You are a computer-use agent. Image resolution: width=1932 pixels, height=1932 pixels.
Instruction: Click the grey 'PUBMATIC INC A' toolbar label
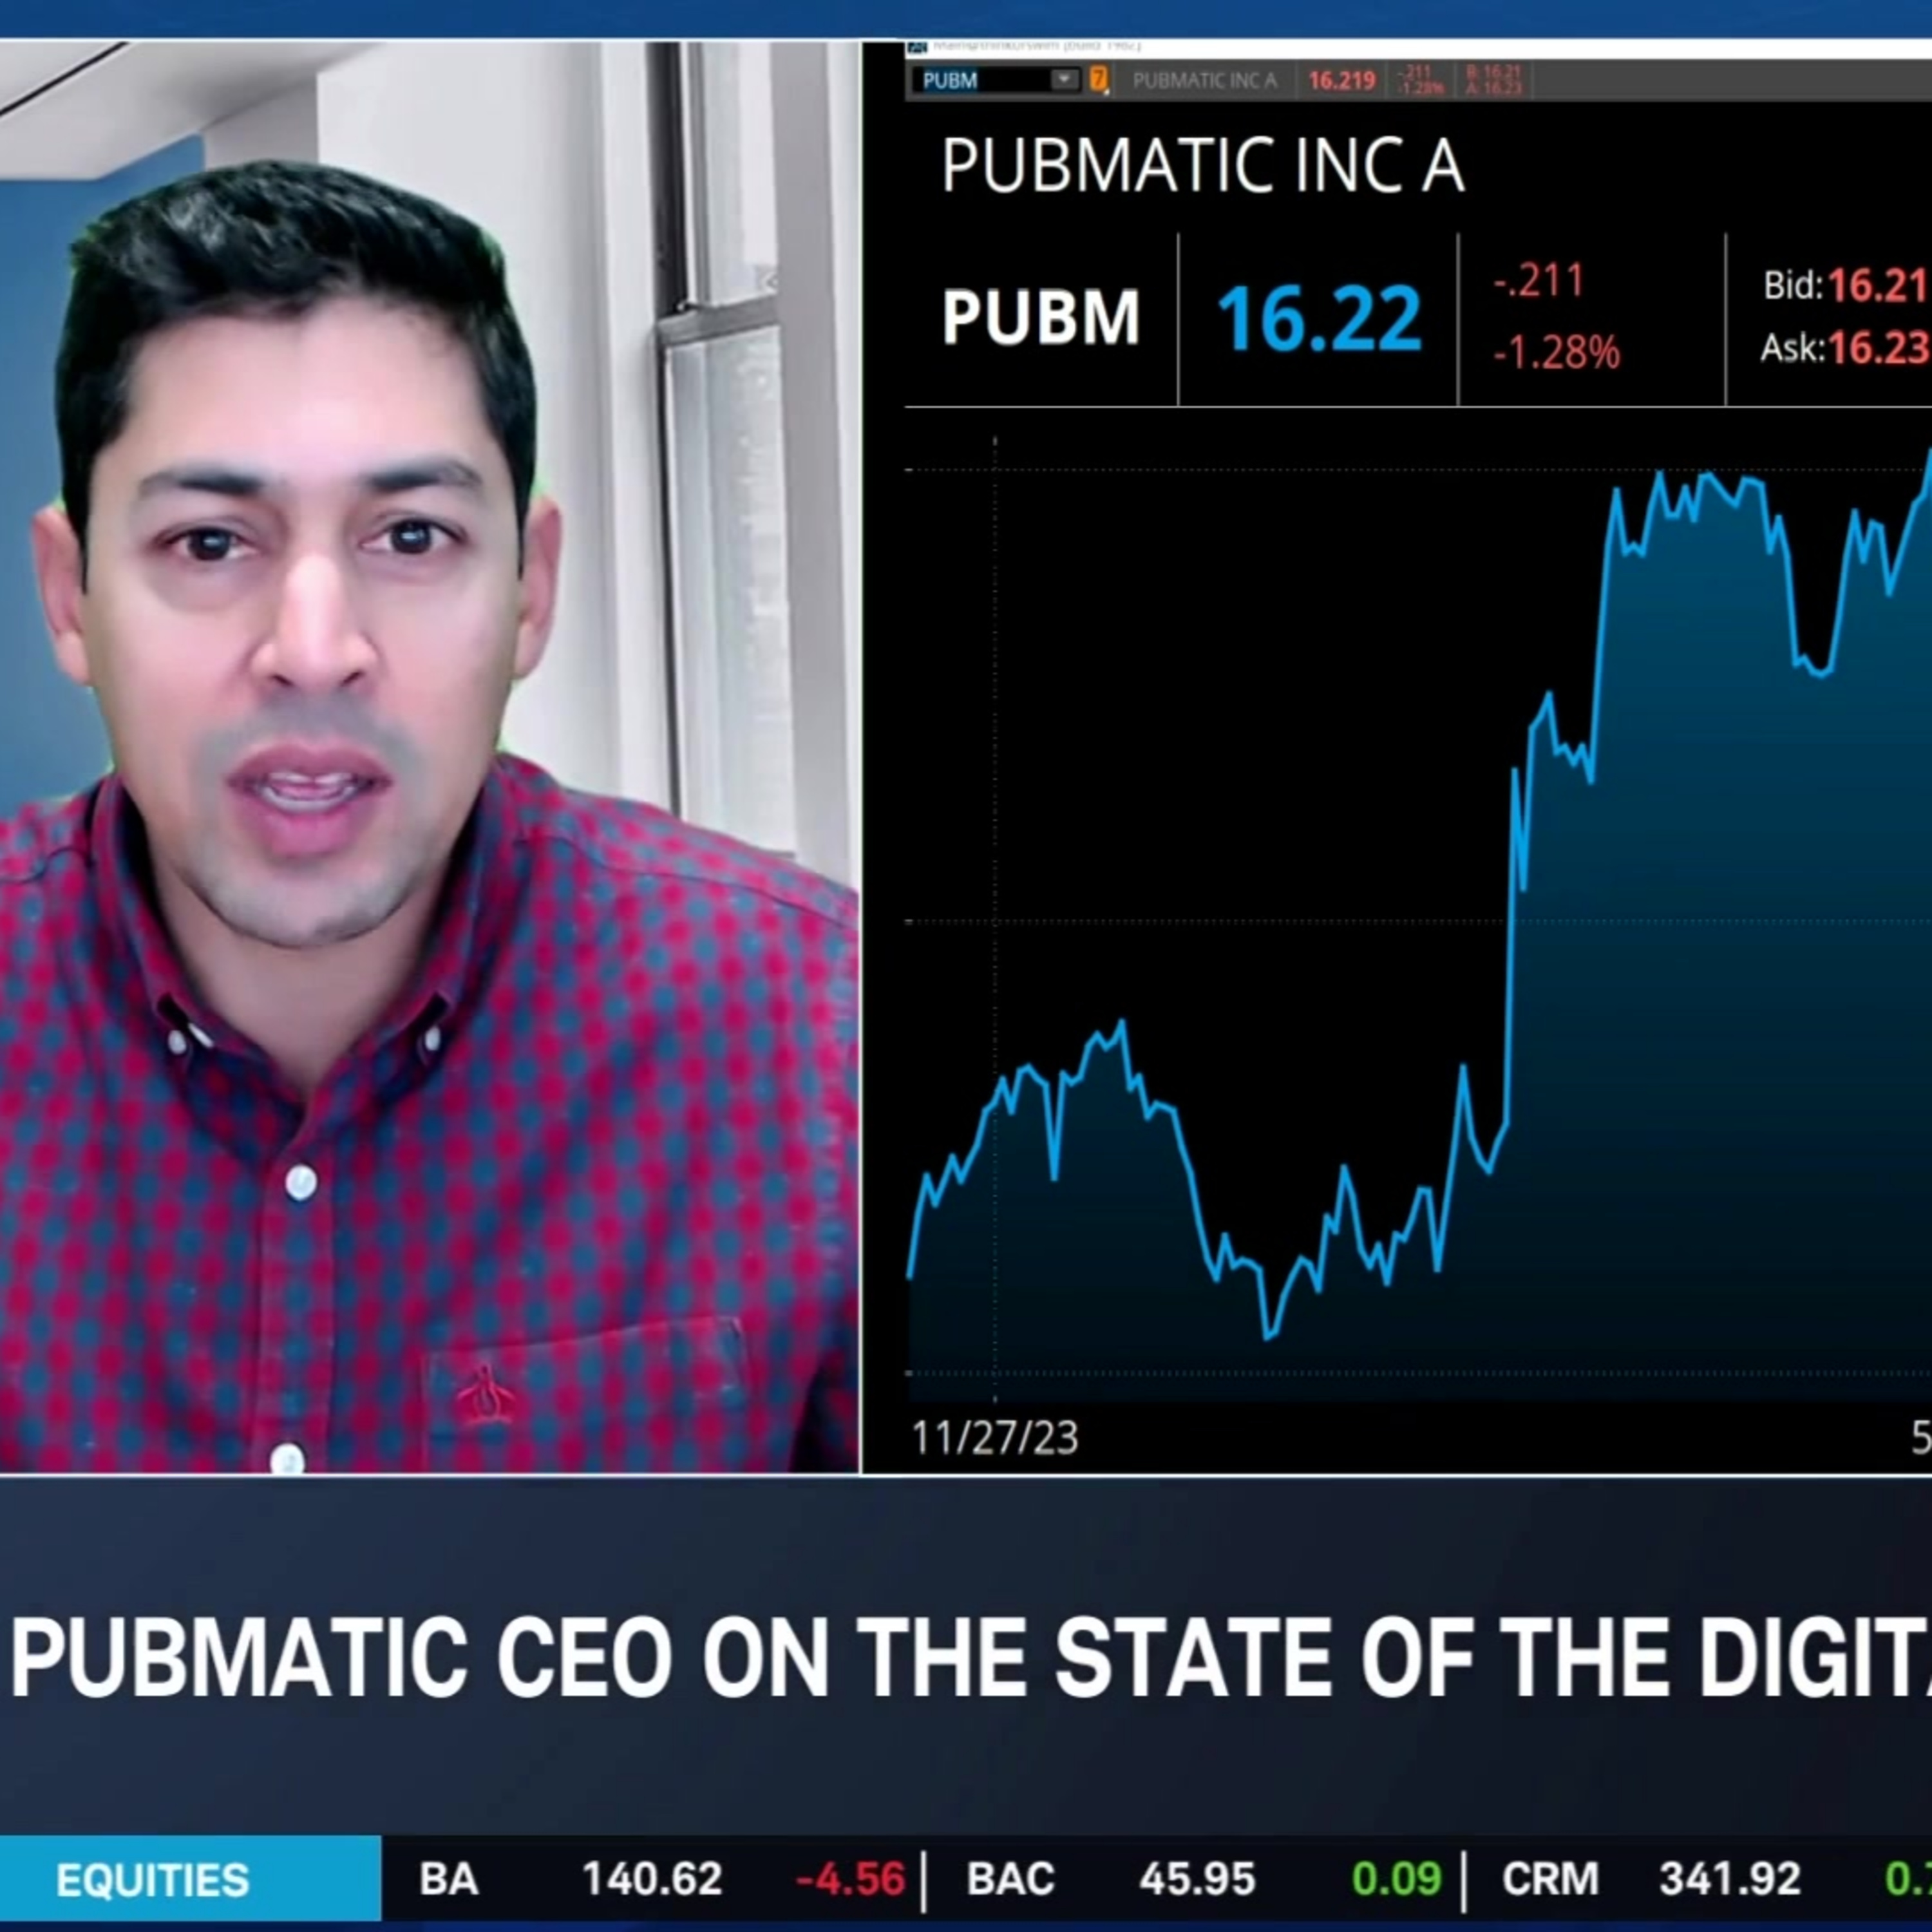tap(1205, 81)
